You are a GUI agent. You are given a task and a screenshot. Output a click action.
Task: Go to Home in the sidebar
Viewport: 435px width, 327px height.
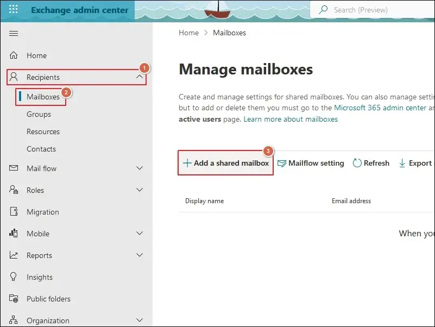pyautogui.click(x=36, y=55)
